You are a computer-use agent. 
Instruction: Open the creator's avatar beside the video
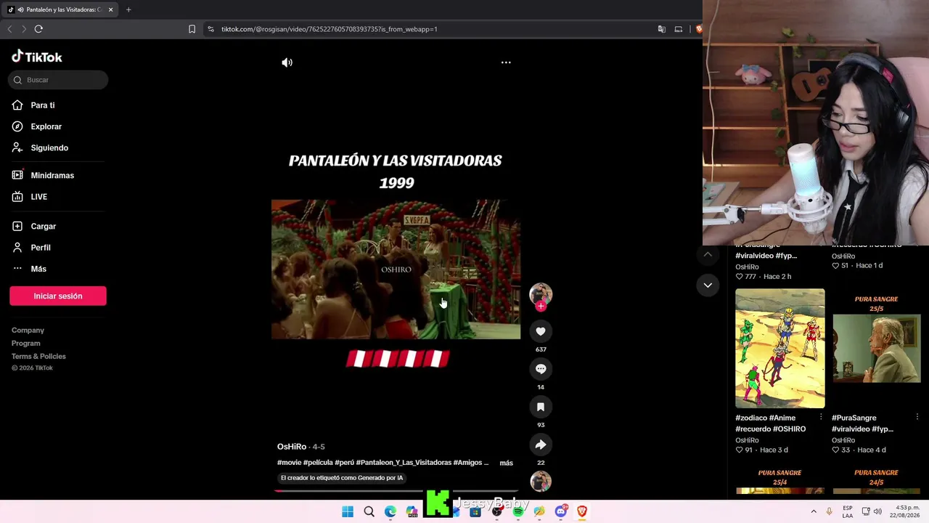point(541,293)
